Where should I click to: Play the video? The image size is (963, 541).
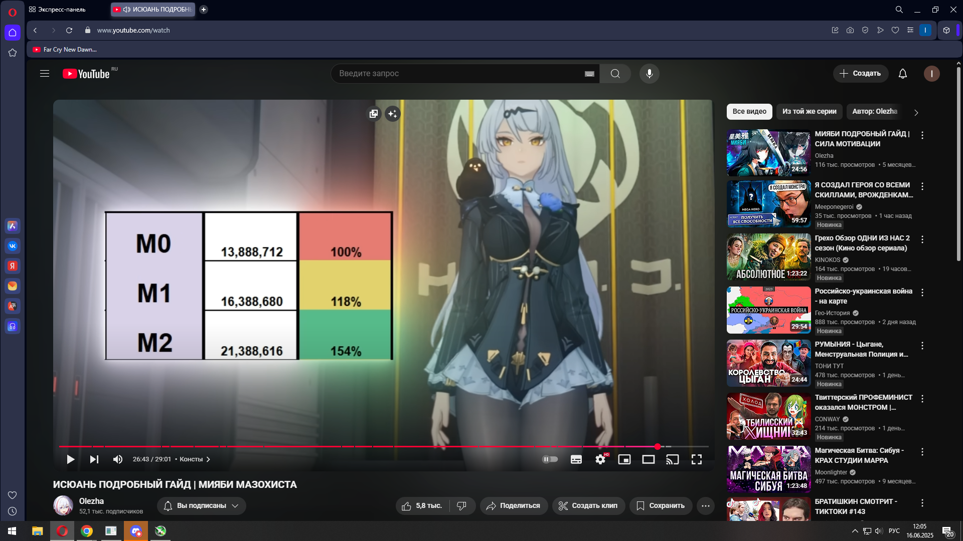(70, 459)
